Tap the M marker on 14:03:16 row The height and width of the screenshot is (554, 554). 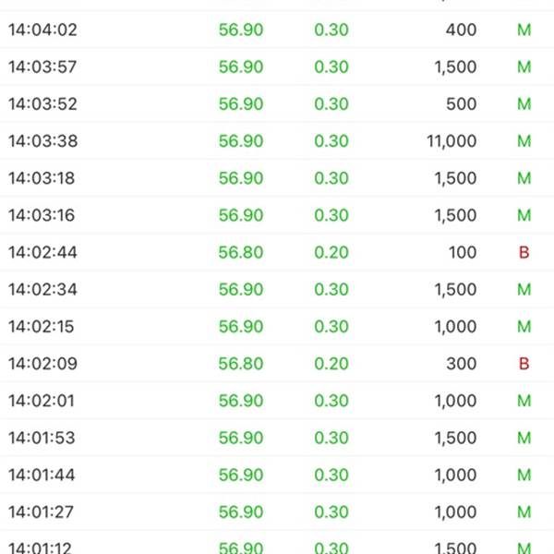point(524,215)
